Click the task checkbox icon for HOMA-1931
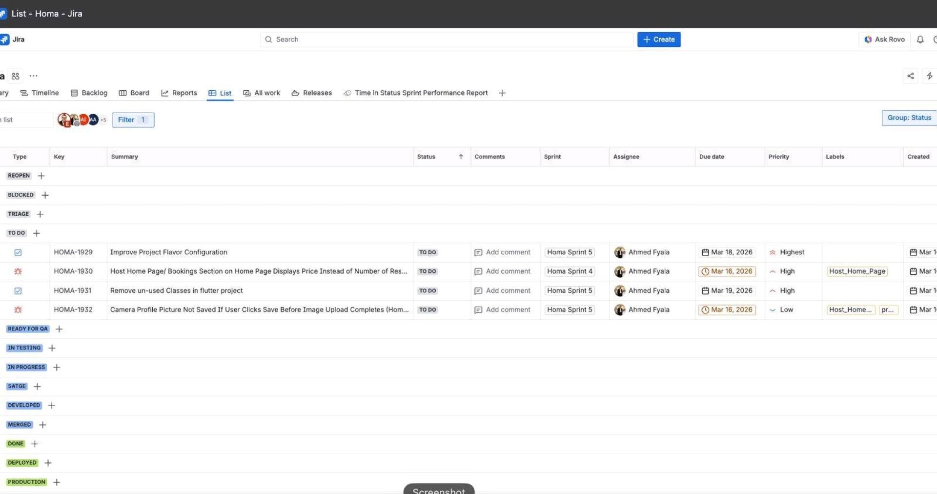Image resolution: width=937 pixels, height=494 pixels. pyautogui.click(x=18, y=291)
